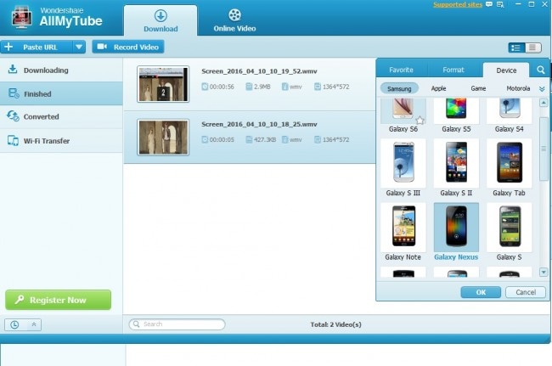Choose the Galaxy S device icon
Screen dimensions: 552x366
pyautogui.click(x=510, y=226)
